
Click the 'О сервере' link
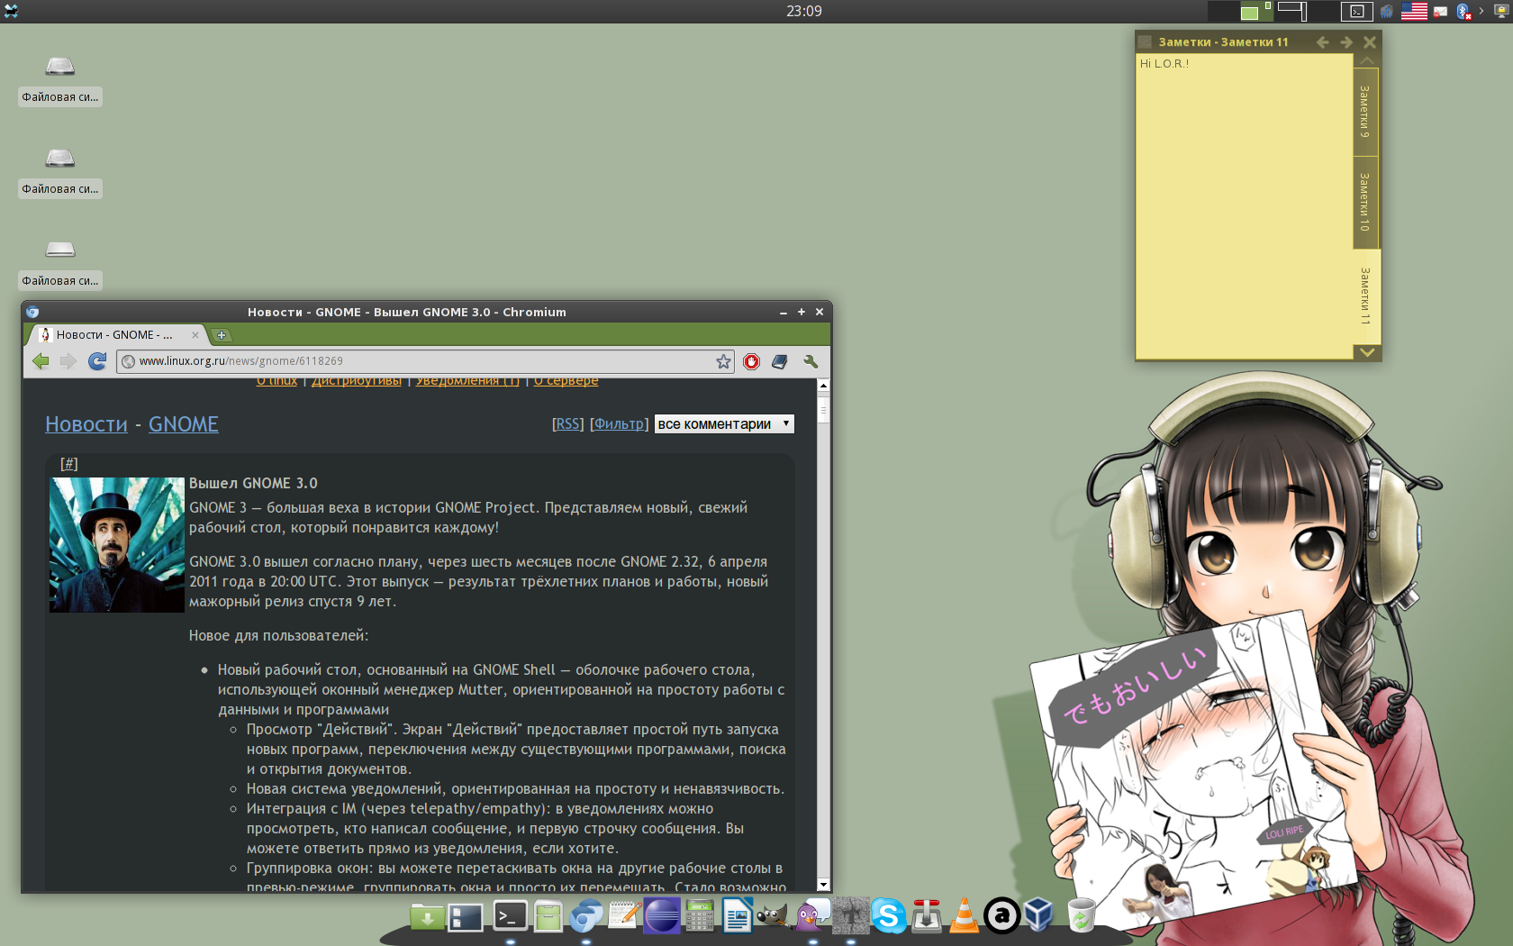[x=566, y=382]
